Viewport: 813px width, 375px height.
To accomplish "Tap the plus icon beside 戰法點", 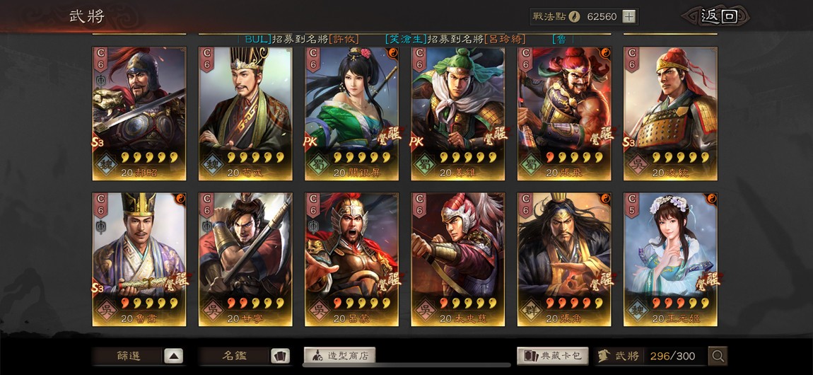I will coord(628,16).
